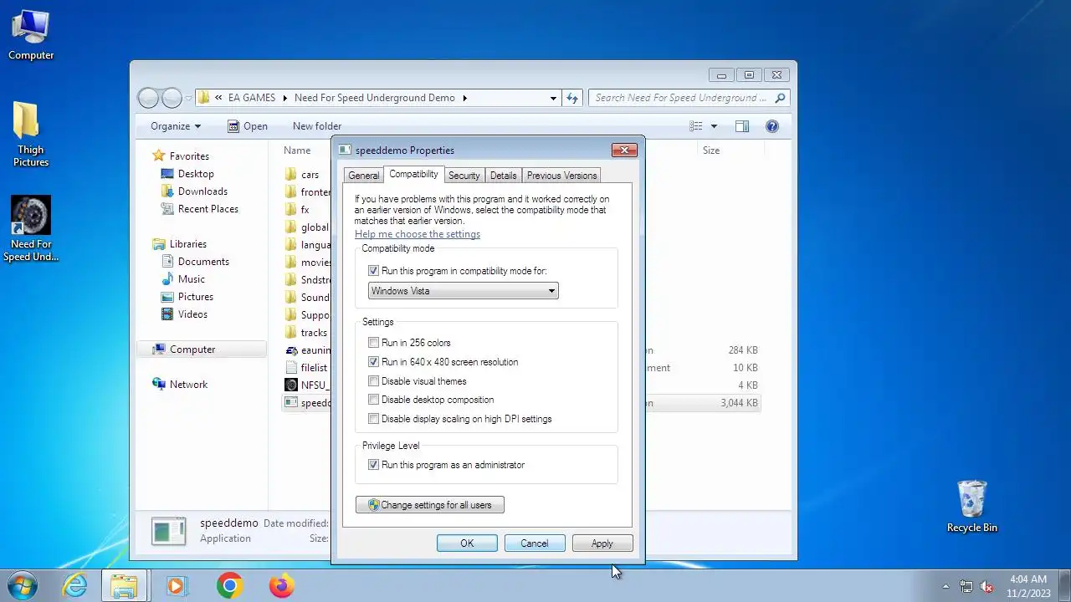Screen dimensions: 1071x602
Task: Toggle the preview pane icon
Action: pos(741,126)
